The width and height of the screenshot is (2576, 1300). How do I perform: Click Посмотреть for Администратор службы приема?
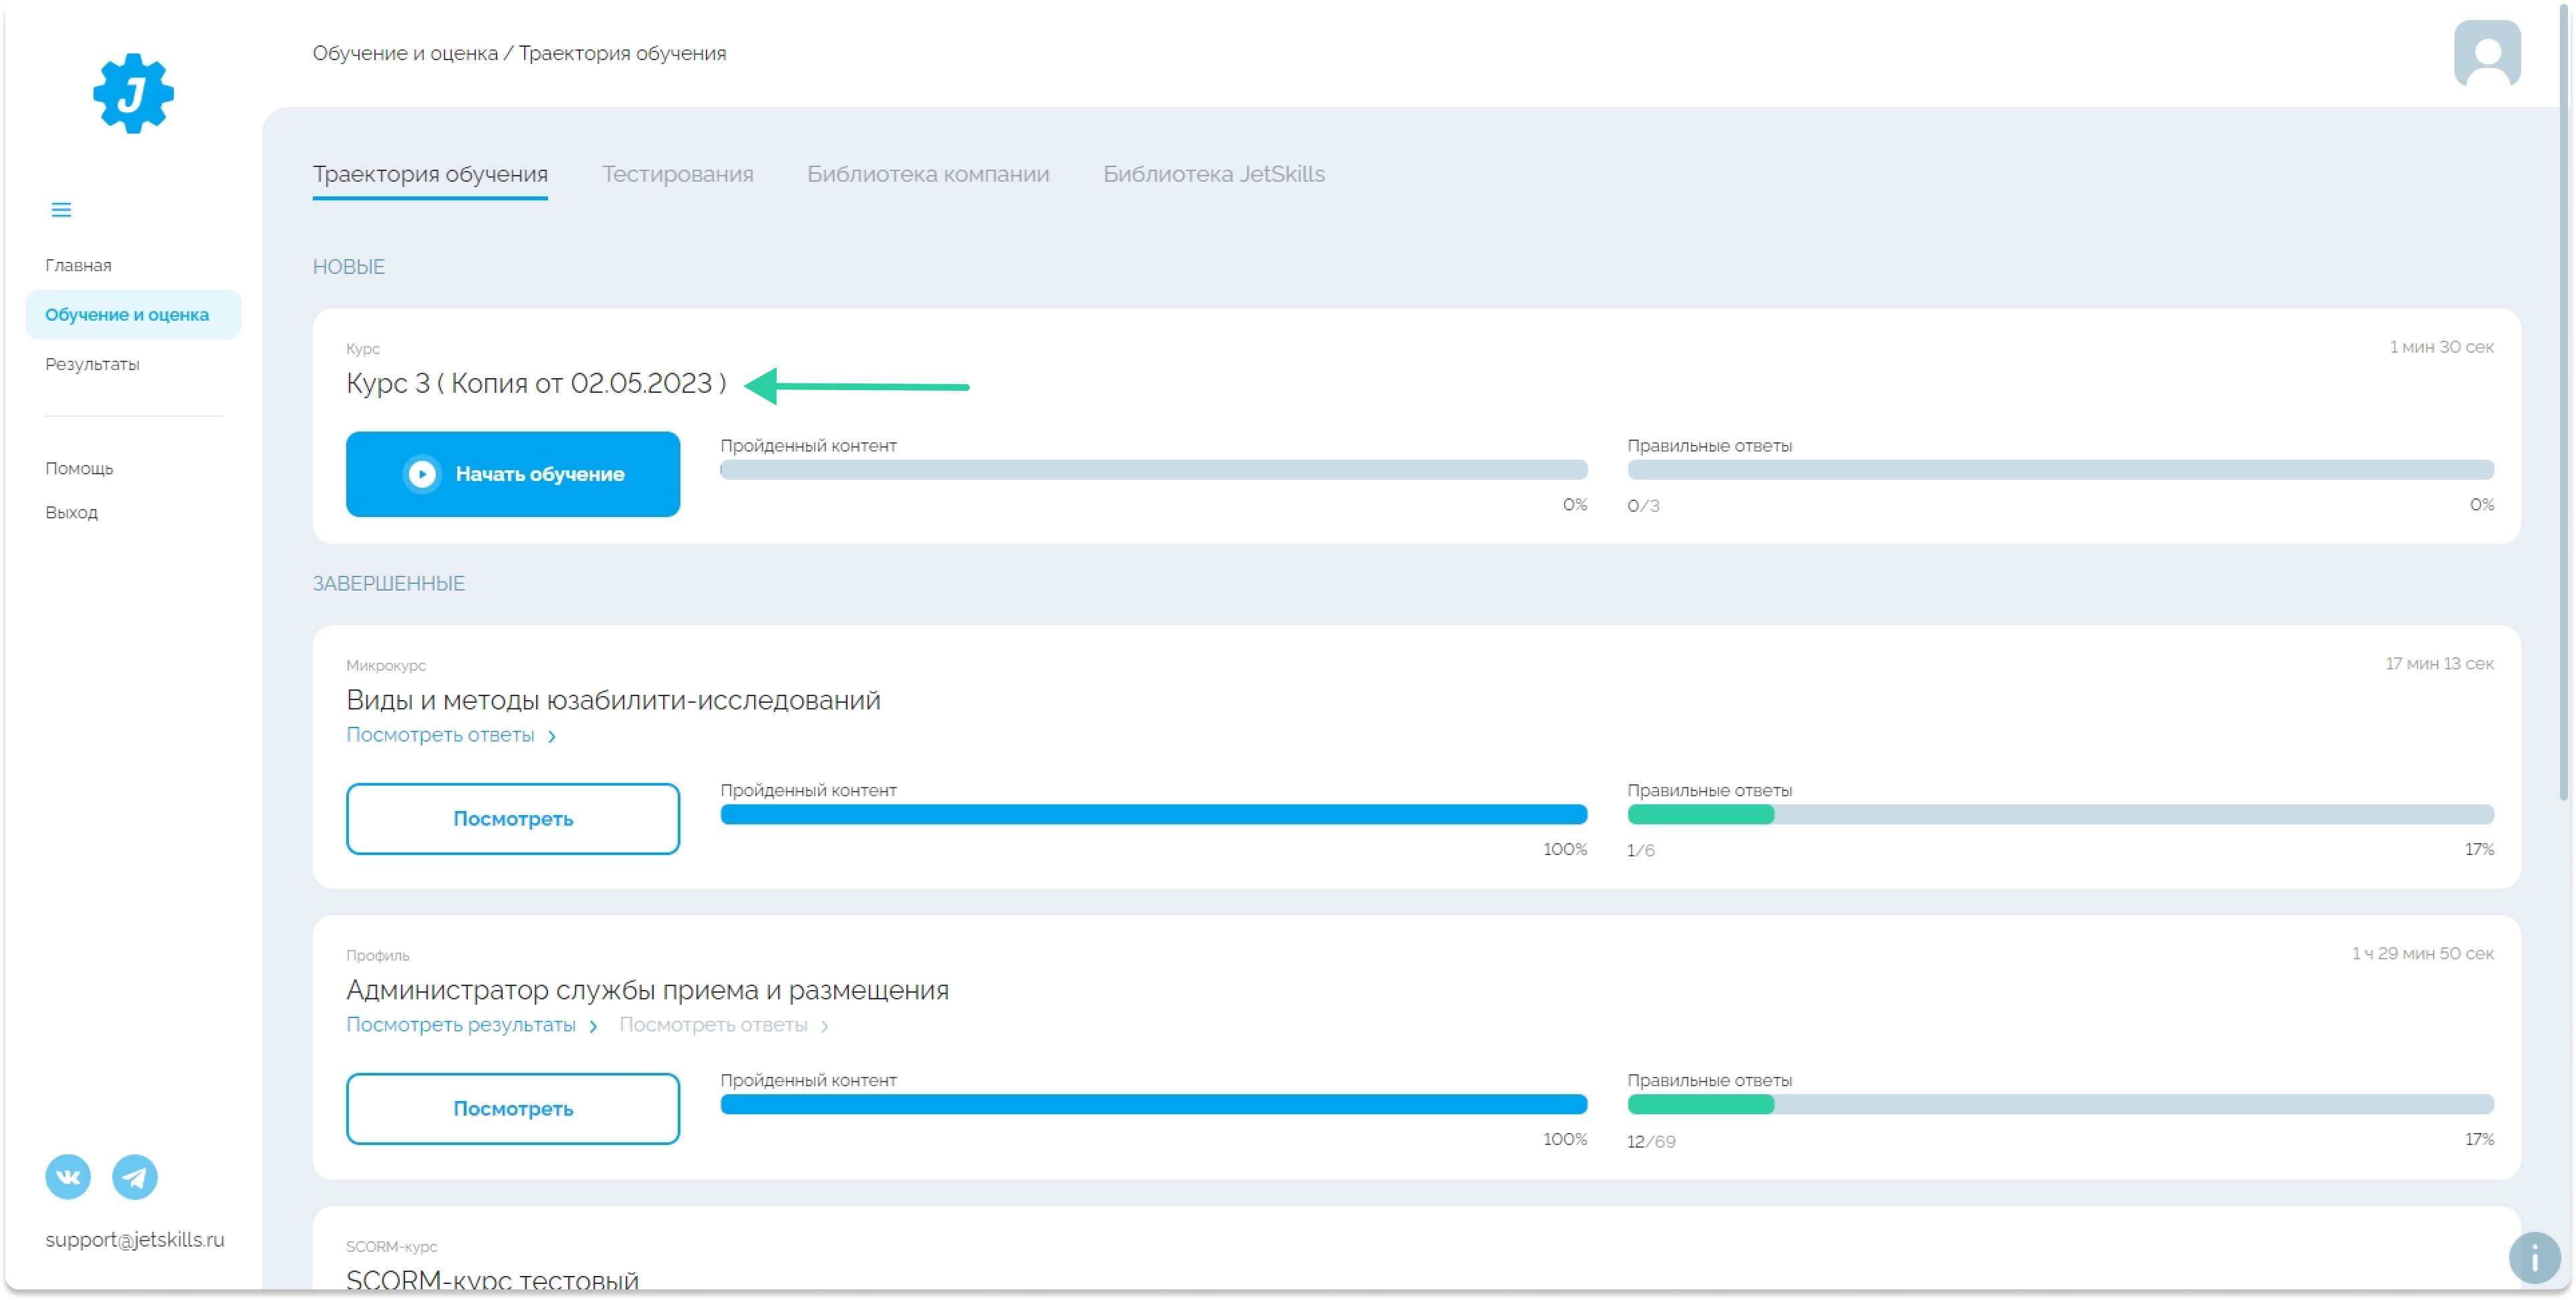tap(513, 1108)
